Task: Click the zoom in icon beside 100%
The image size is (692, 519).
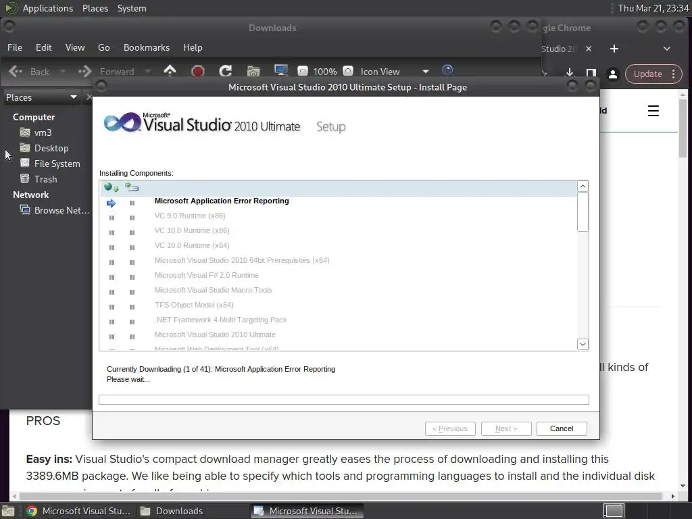Action: coord(348,71)
